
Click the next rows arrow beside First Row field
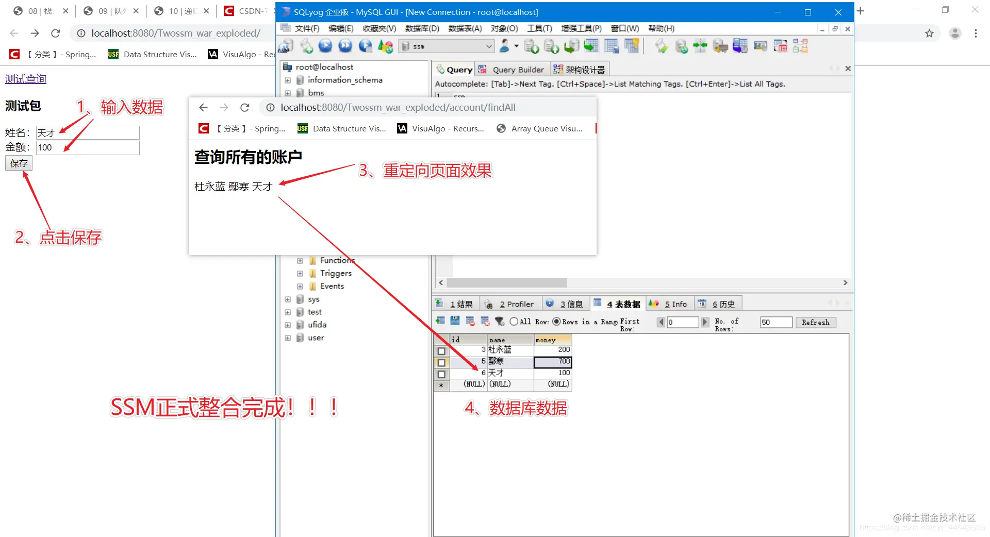[705, 322]
